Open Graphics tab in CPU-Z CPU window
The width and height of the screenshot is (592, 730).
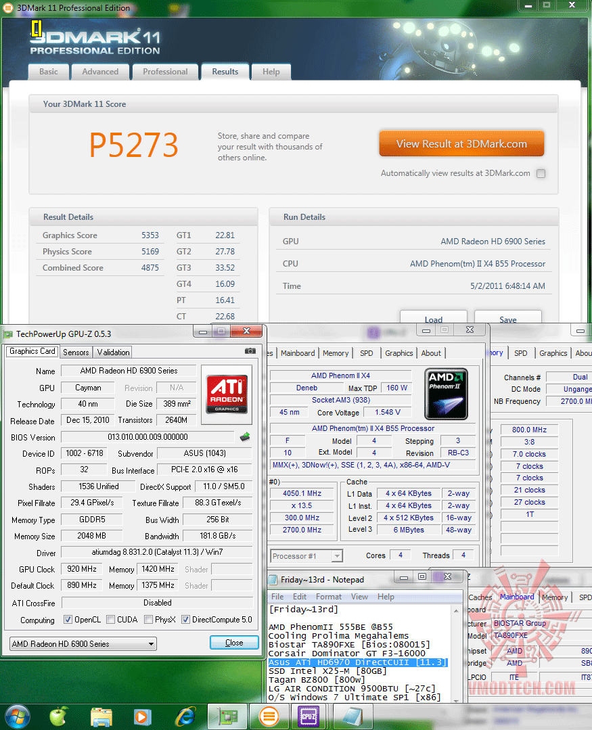click(x=399, y=353)
